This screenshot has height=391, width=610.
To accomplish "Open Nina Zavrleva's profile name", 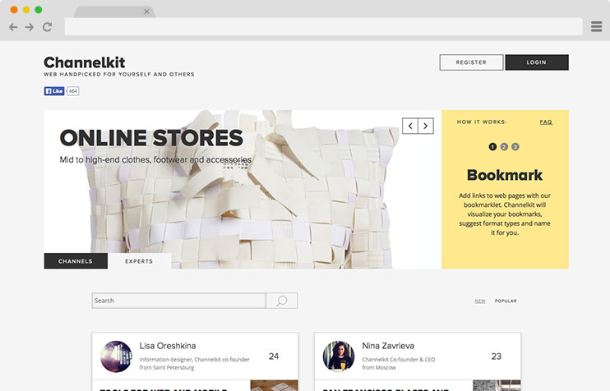I will pos(388,346).
